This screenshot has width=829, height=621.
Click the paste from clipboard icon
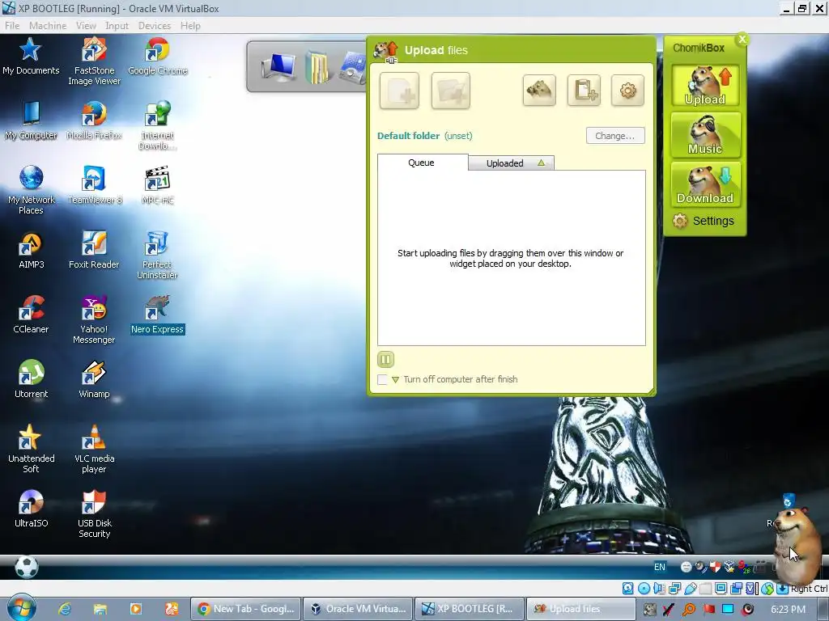click(584, 91)
